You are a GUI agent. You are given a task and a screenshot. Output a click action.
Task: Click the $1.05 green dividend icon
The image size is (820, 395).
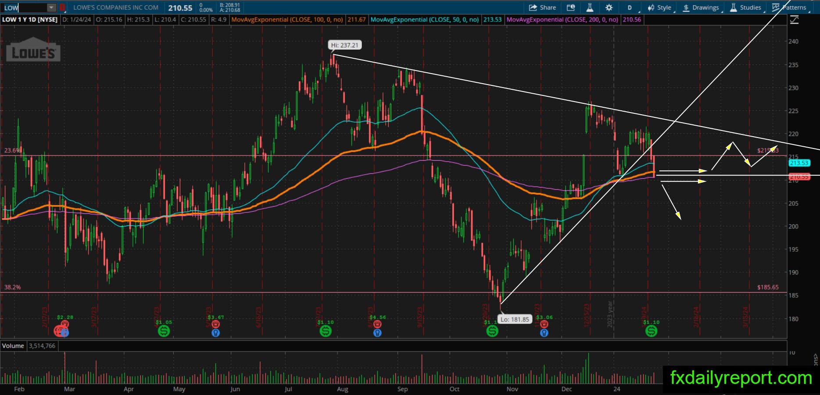(164, 332)
